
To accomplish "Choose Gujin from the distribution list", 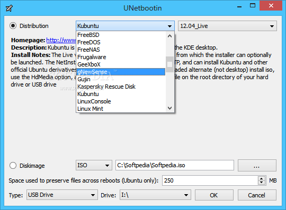I will [121, 79].
